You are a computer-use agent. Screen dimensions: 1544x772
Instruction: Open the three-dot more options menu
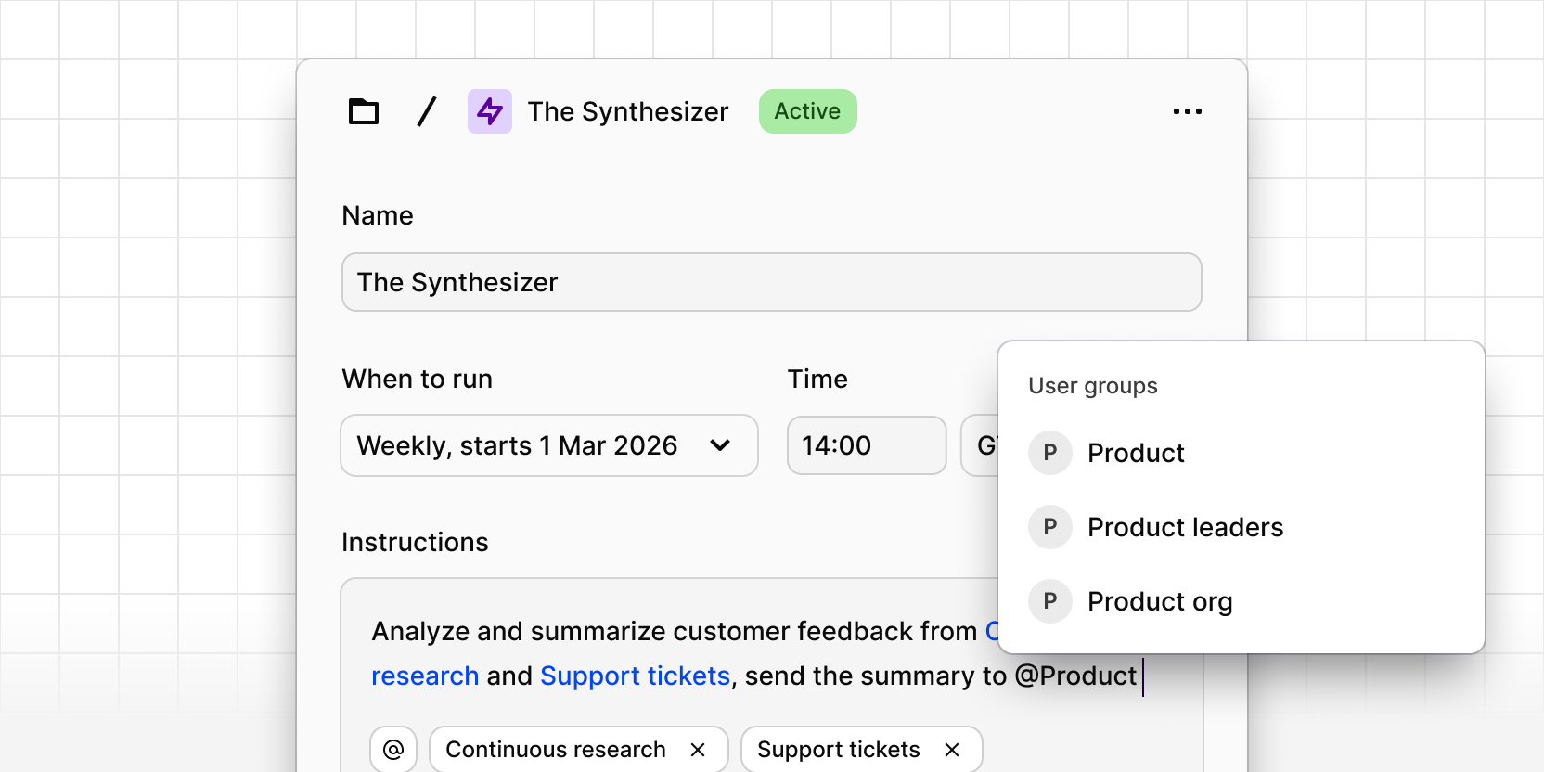pyautogui.click(x=1187, y=111)
